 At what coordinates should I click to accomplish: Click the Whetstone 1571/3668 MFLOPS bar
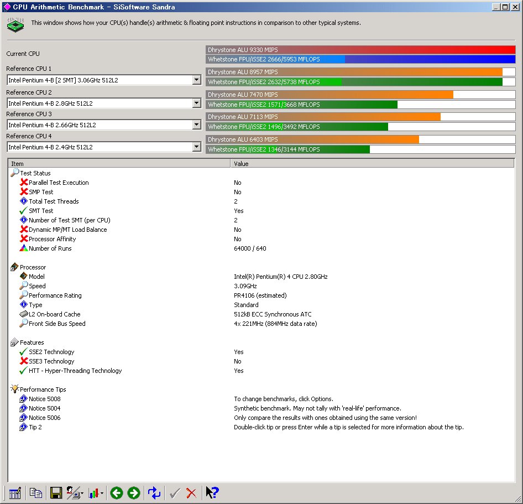[360, 105]
